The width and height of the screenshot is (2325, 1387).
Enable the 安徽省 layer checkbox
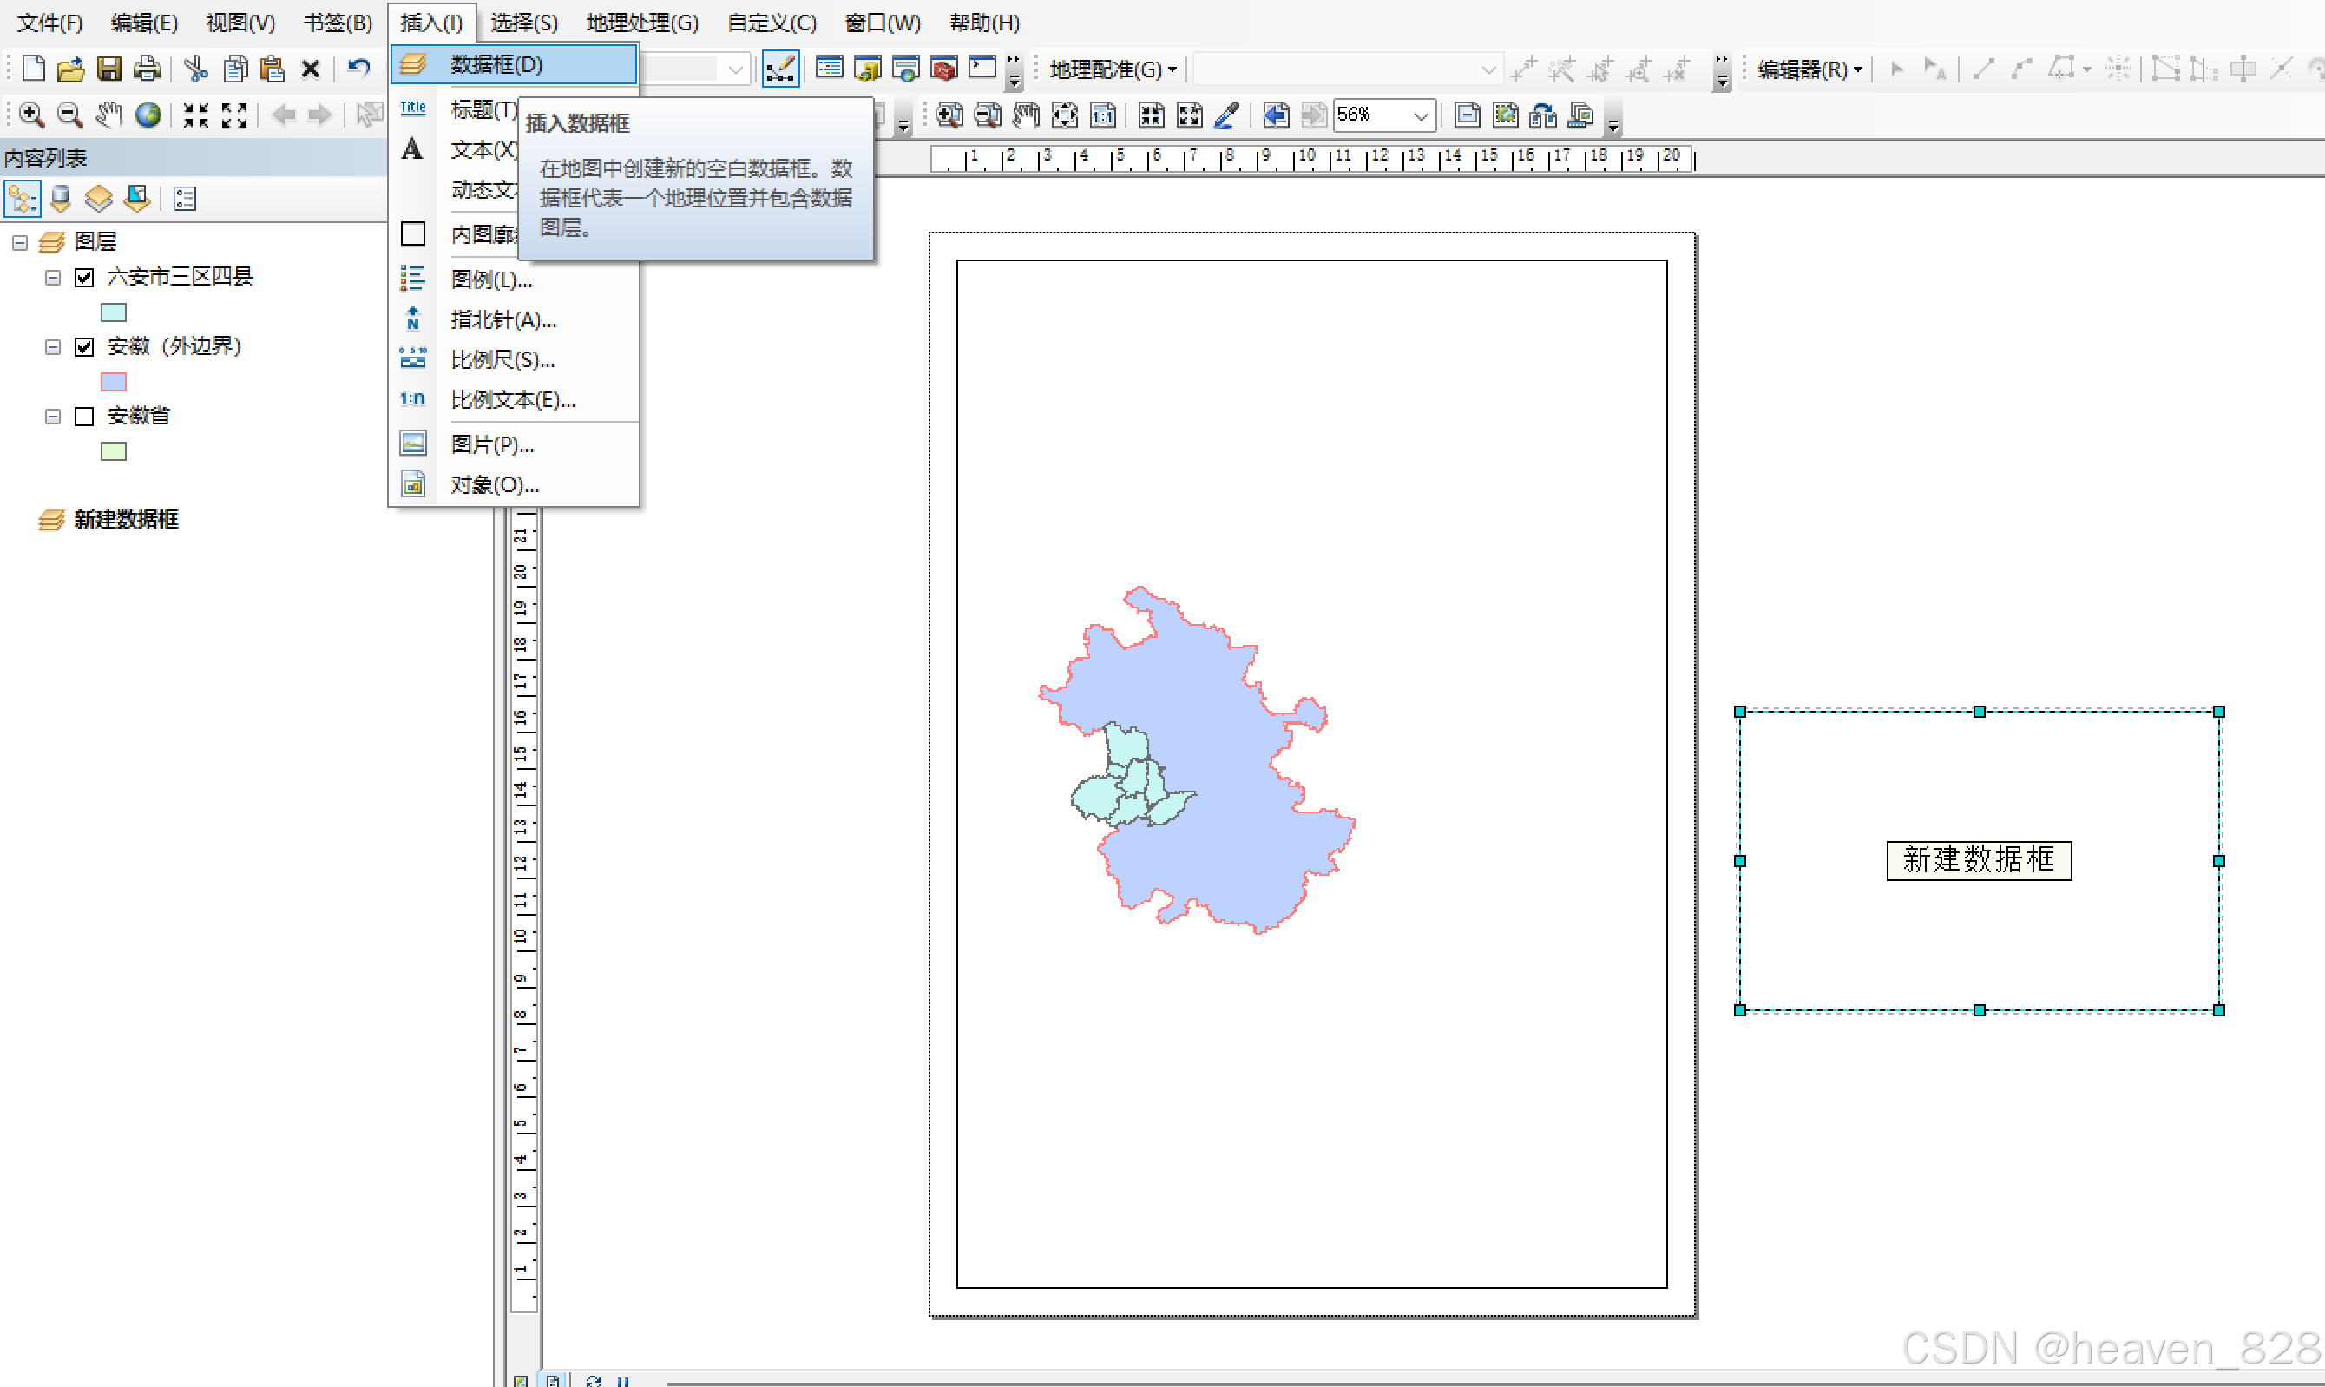coord(84,416)
